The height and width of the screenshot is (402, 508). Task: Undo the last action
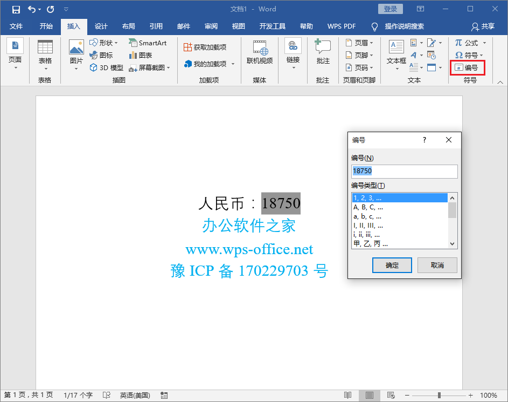[x=31, y=9]
